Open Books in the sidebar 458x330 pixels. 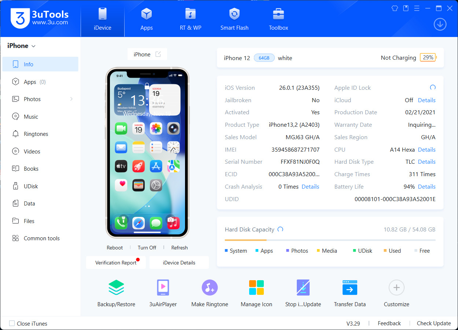pos(40,168)
